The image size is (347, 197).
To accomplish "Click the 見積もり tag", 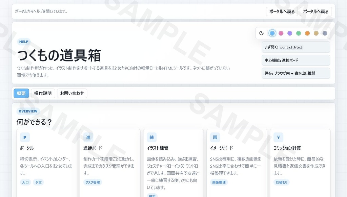I will pyautogui.click(x=282, y=182).
